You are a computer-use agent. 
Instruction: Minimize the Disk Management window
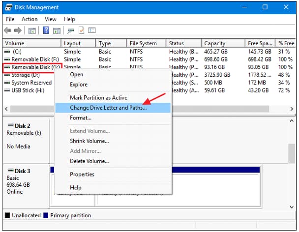pyautogui.click(x=244, y=7)
